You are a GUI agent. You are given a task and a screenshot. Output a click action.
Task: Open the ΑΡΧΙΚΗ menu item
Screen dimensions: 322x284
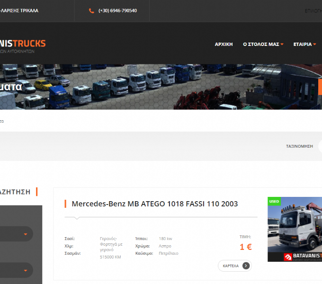coord(224,44)
